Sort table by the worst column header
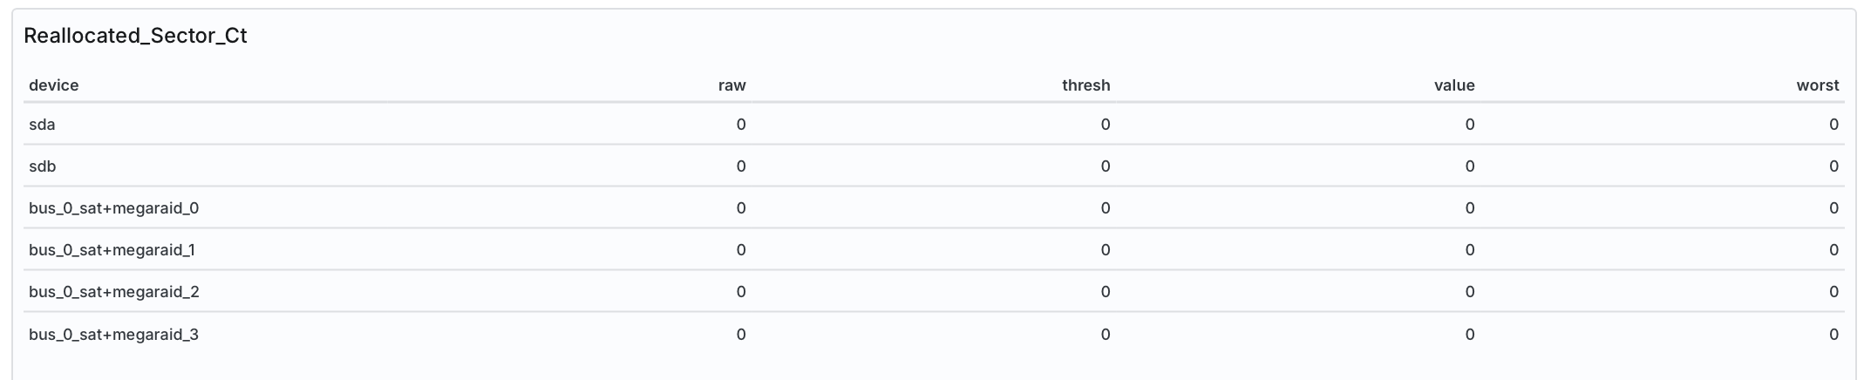 1818,85
